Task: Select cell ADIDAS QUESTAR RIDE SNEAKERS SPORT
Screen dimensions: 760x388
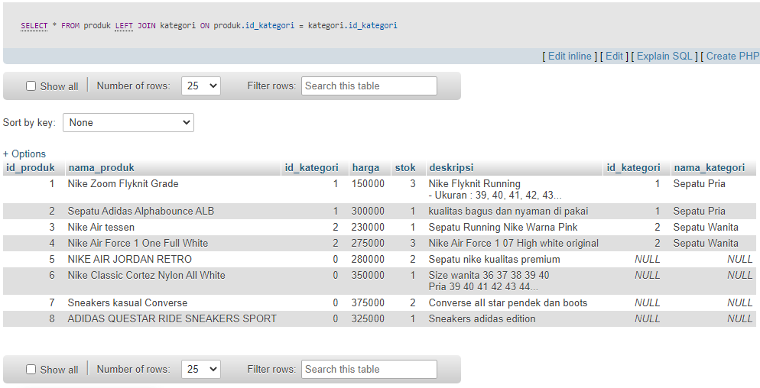Action: tap(172, 318)
